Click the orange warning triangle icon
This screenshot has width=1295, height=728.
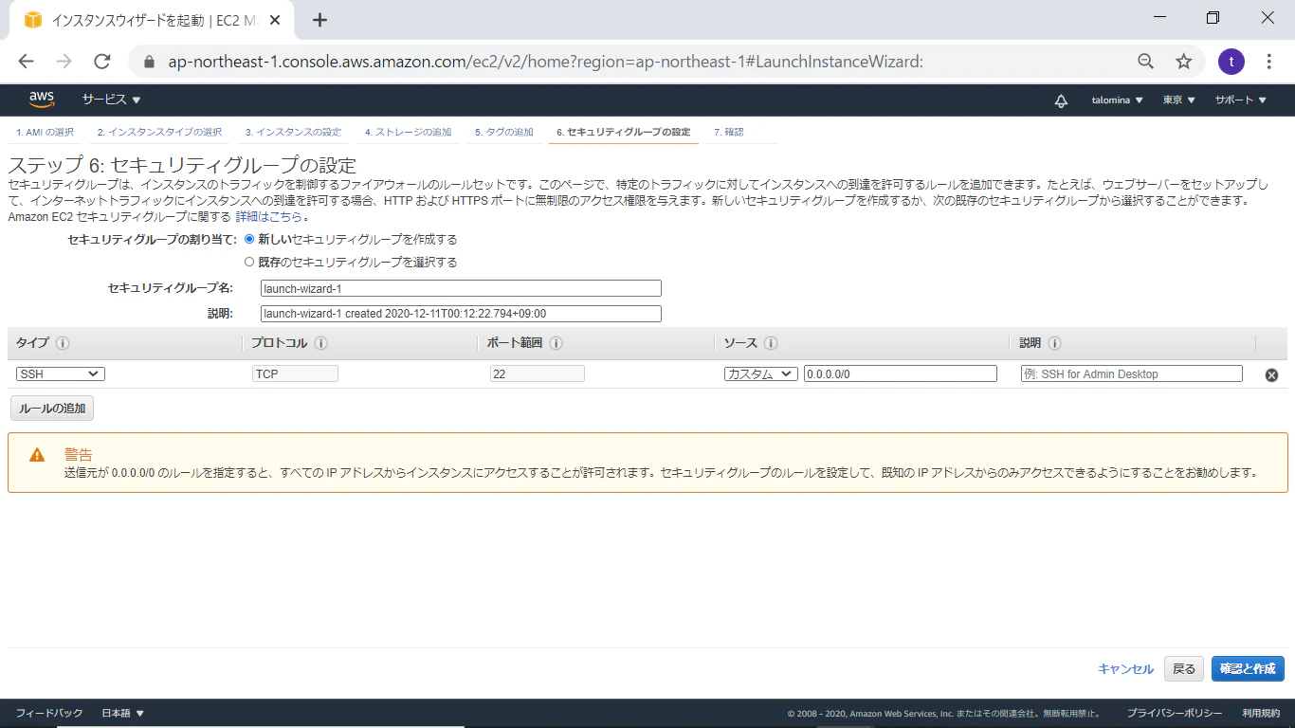tap(37, 455)
